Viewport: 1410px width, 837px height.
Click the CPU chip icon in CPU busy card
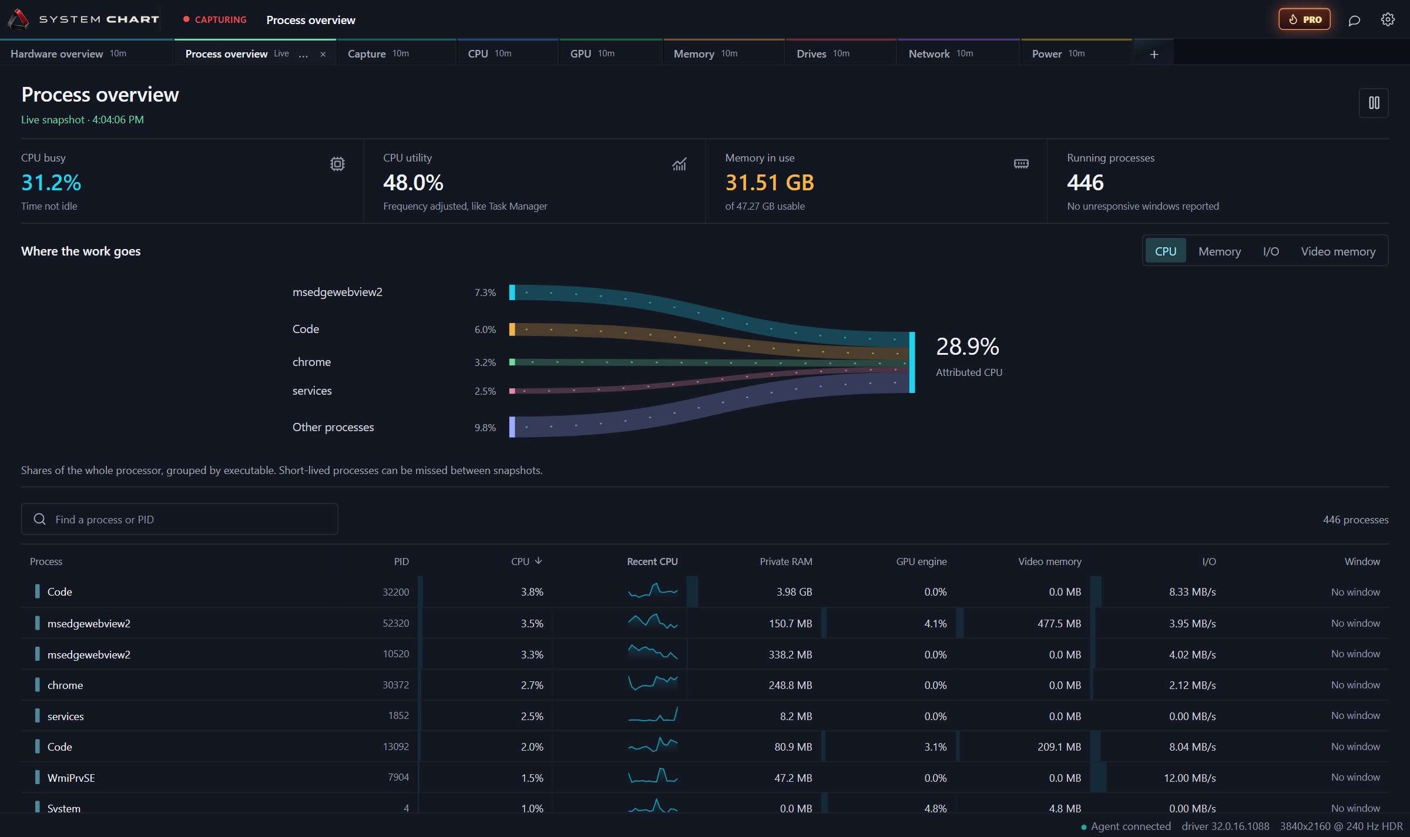point(337,164)
